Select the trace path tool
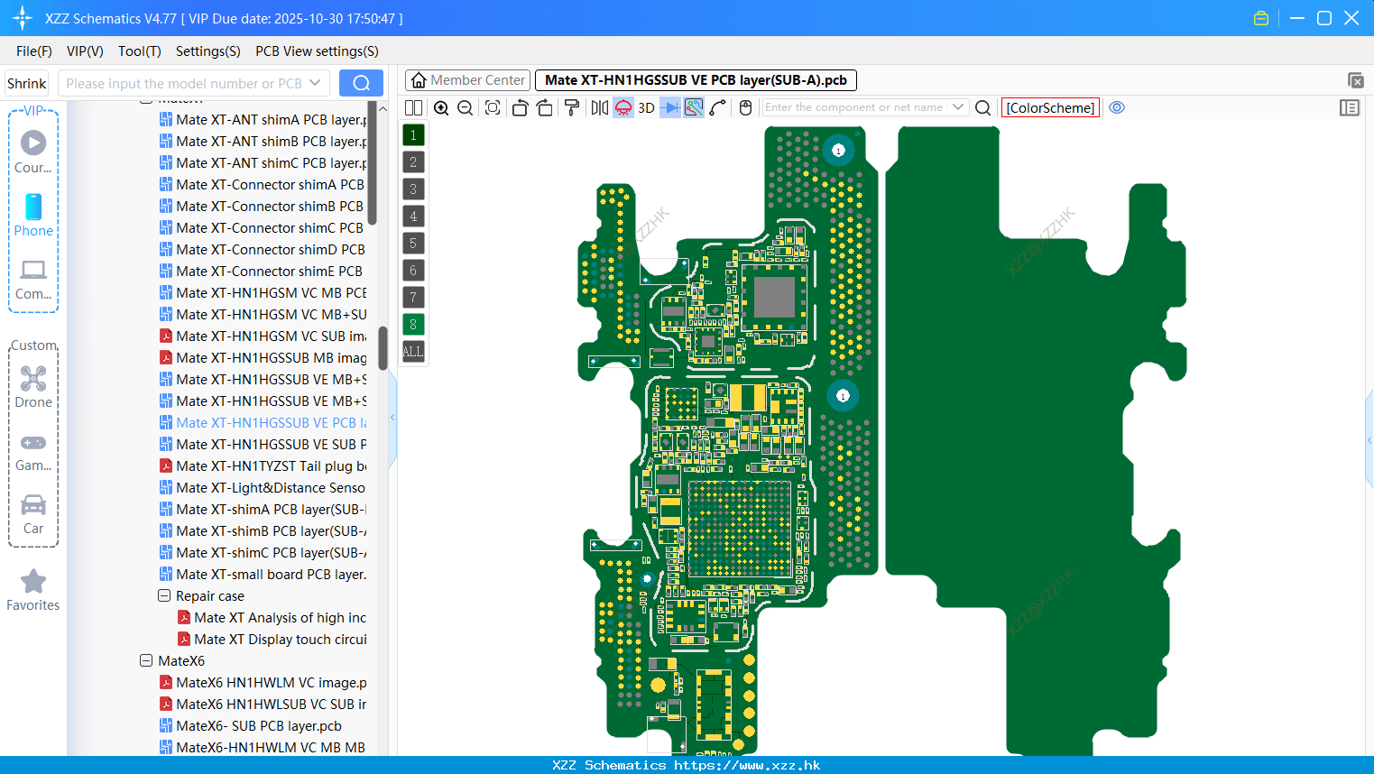The image size is (1374, 774). coord(718,107)
